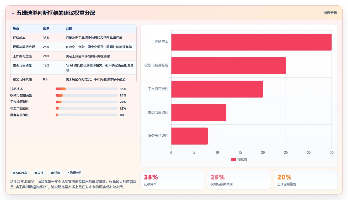This screenshot has height=200, width=348.
Task: Click the lightning icon beside the title
Action: click(x=12, y=13)
